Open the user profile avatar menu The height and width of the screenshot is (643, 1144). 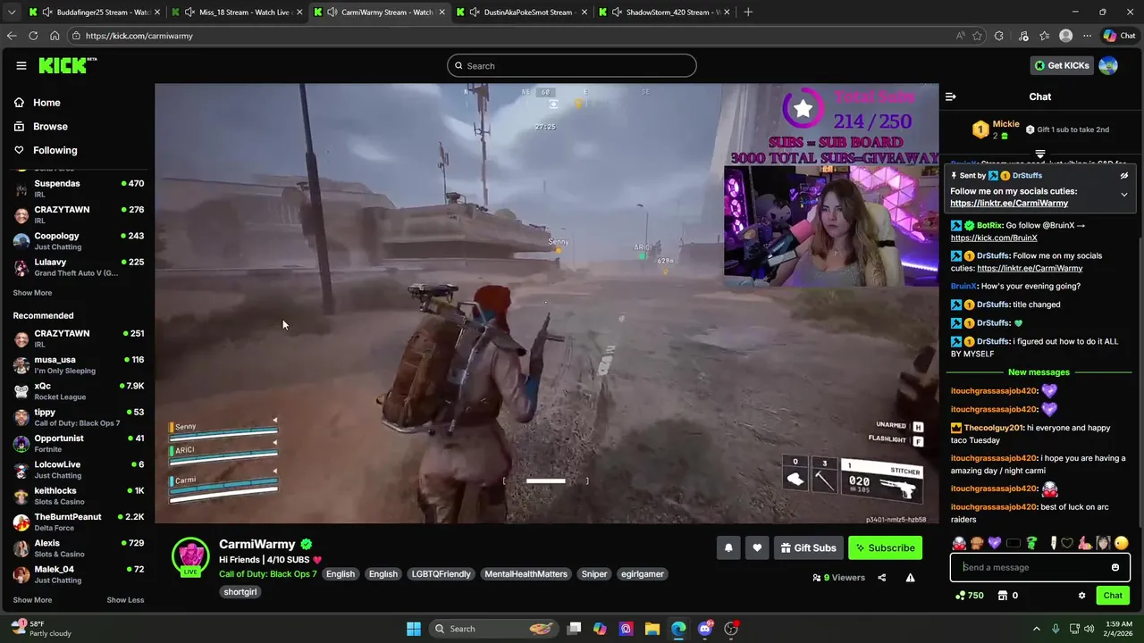coord(1108,65)
